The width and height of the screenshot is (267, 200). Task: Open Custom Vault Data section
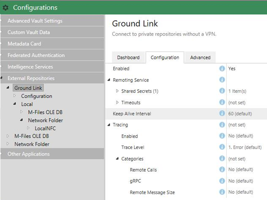[52, 32]
